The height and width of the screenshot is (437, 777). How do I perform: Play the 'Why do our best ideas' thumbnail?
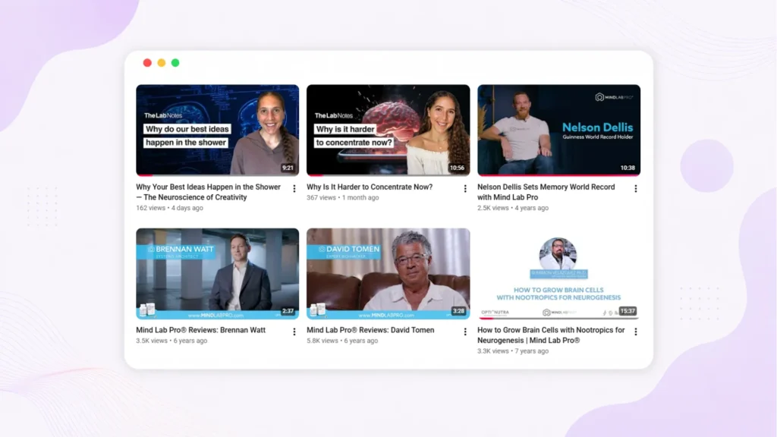click(218, 130)
